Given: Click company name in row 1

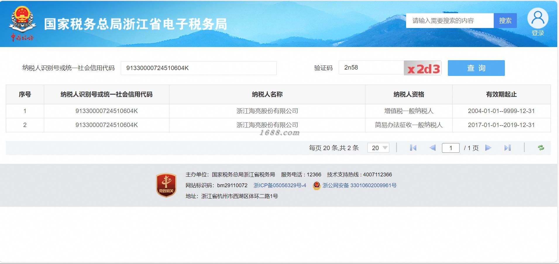Looking at the screenshot, I should click(x=267, y=111).
